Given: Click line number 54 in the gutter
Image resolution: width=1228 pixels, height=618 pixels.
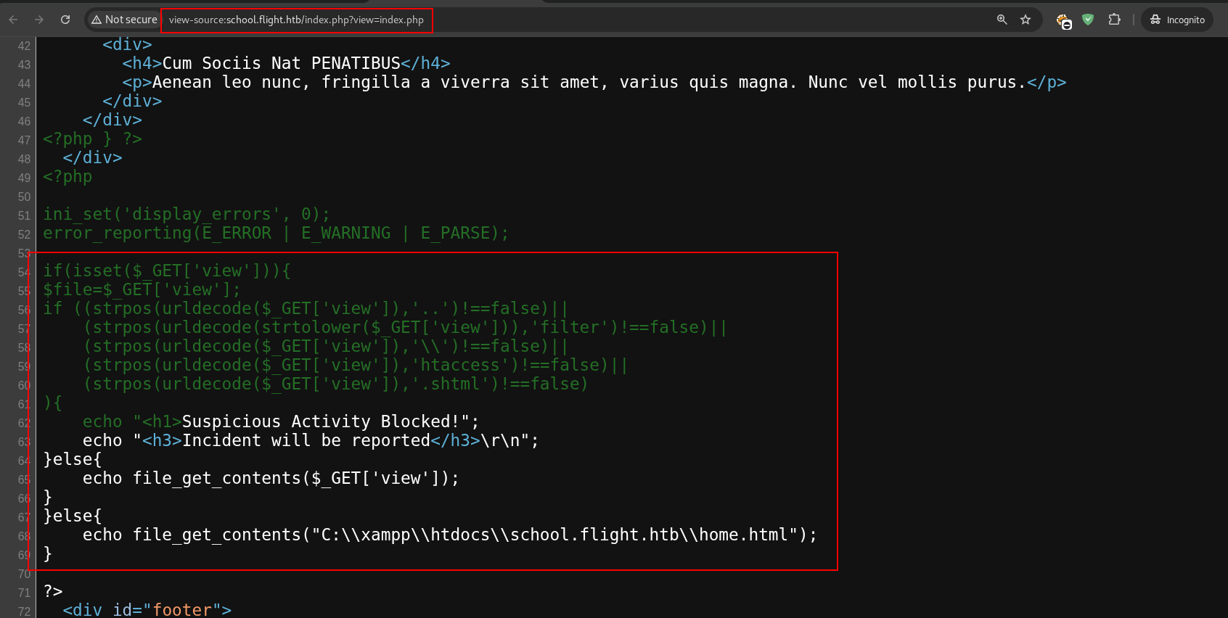Looking at the screenshot, I should 24,272.
